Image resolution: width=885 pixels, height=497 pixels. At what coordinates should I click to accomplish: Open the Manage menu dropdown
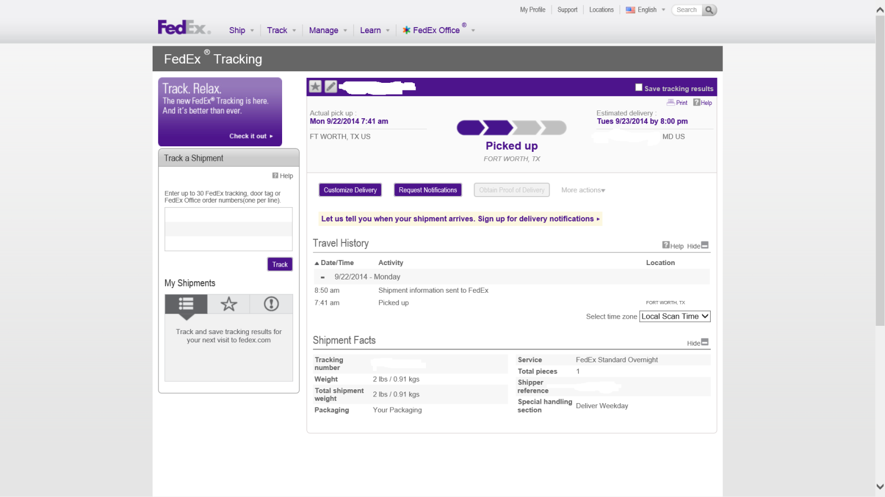[x=328, y=30]
